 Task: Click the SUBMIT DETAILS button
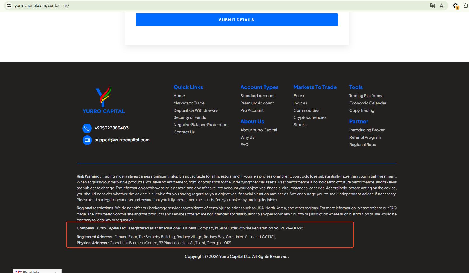(x=237, y=20)
